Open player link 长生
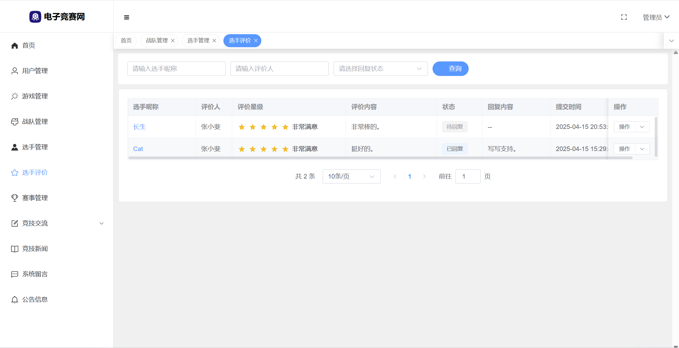 click(x=139, y=127)
